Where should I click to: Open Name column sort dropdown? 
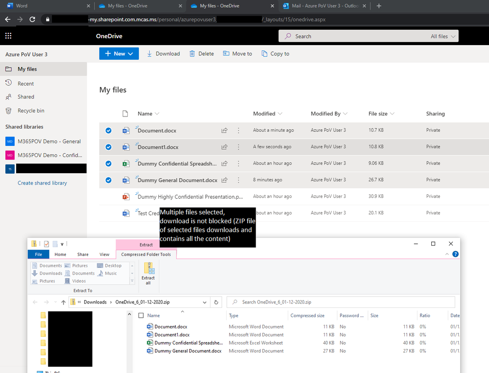coord(157,114)
